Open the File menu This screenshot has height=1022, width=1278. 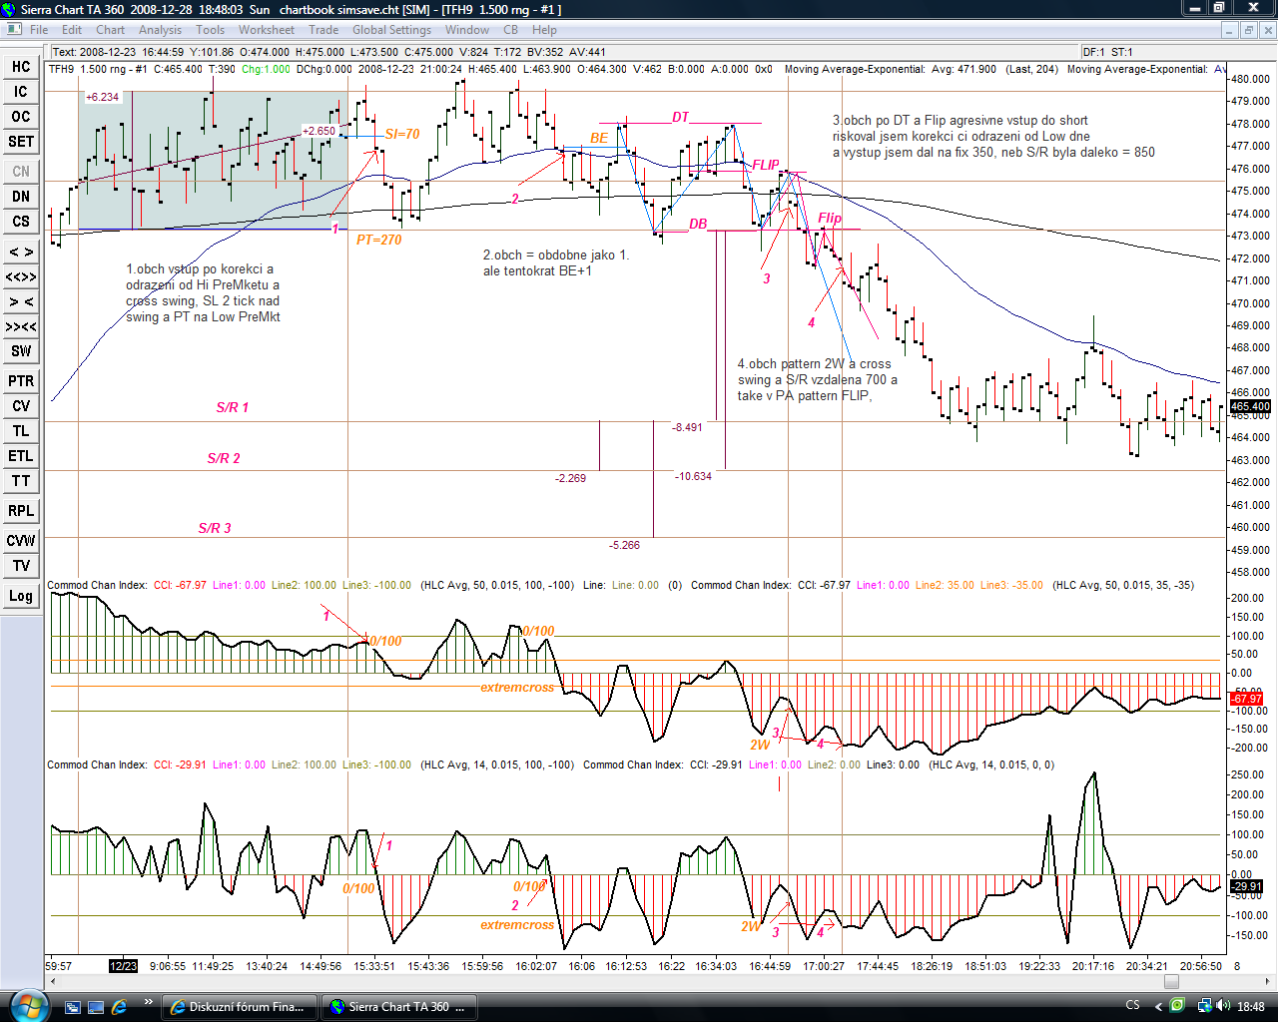(39, 30)
